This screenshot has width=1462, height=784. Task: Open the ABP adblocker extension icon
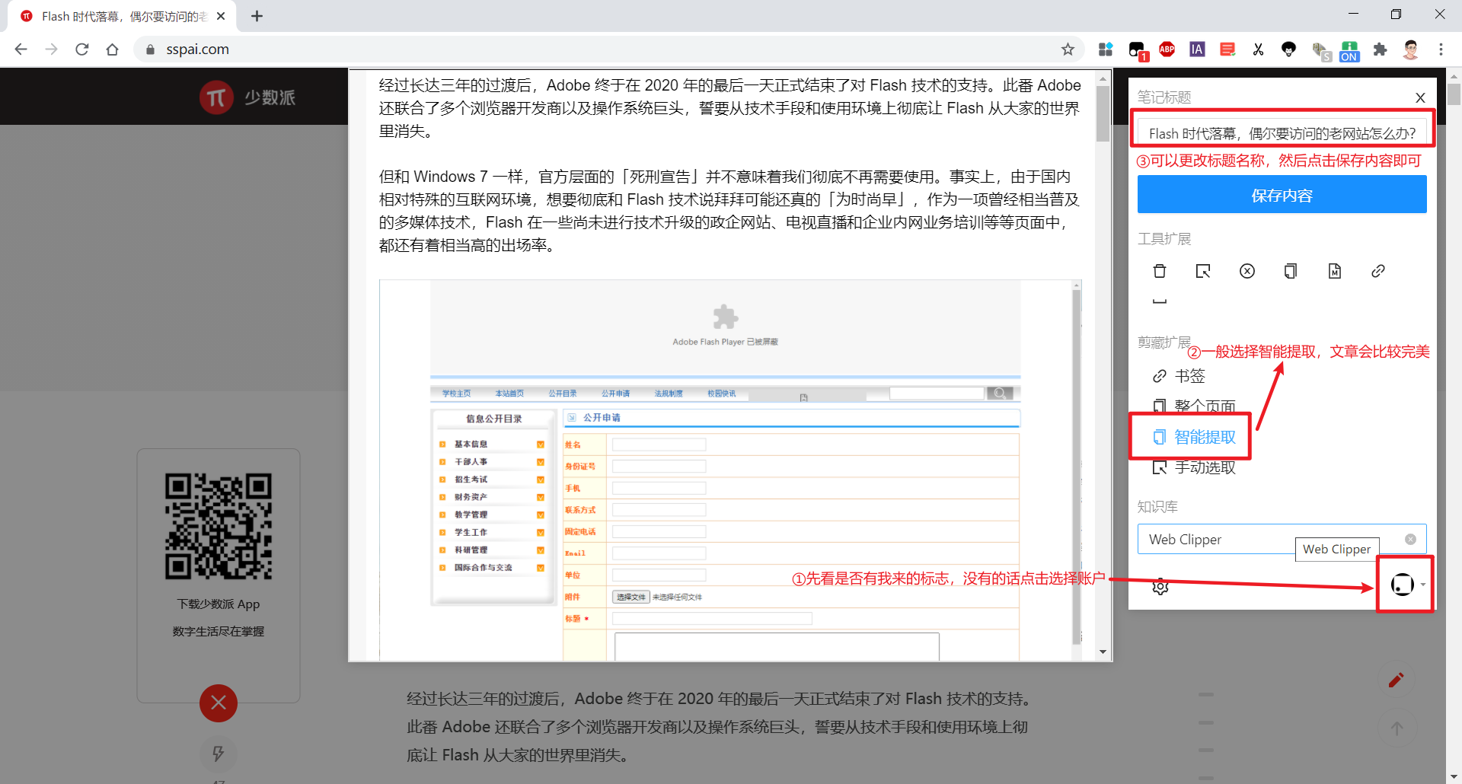click(x=1167, y=49)
